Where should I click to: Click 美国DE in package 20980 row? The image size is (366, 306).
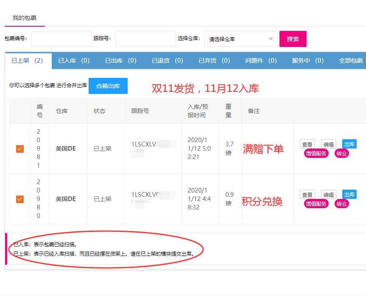[x=66, y=199]
